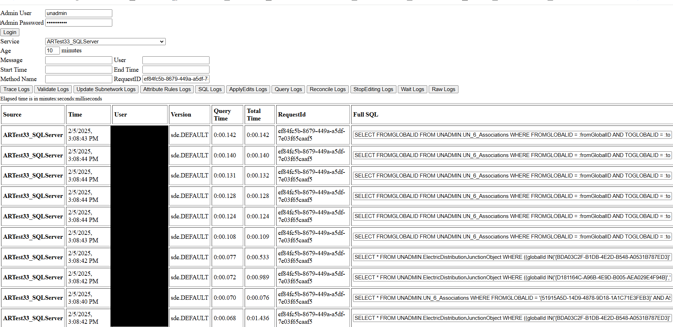673x327 pixels.
Task: Click the Query Logs button
Action: pos(288,89)
